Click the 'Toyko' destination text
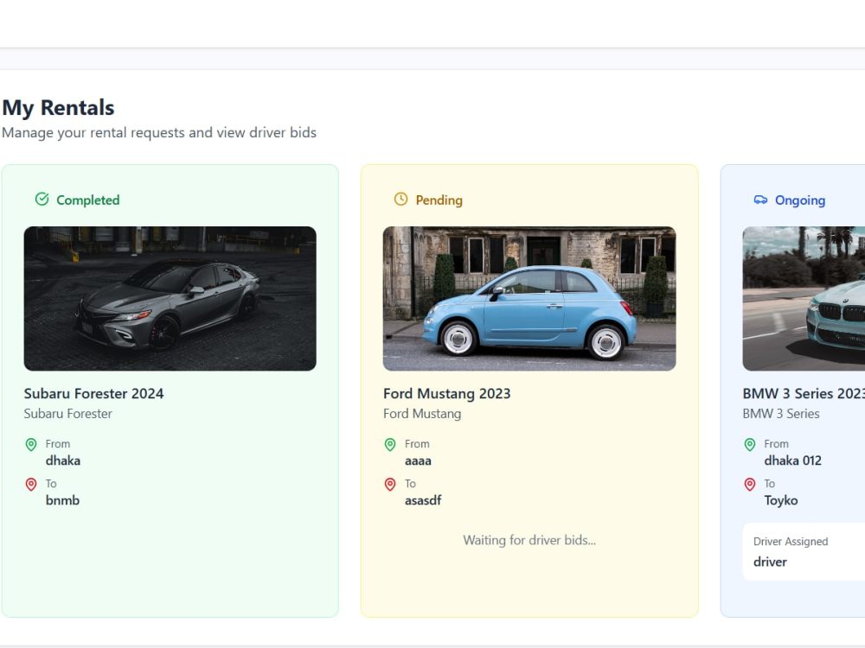The image size is (865, 648). point(781,500)
